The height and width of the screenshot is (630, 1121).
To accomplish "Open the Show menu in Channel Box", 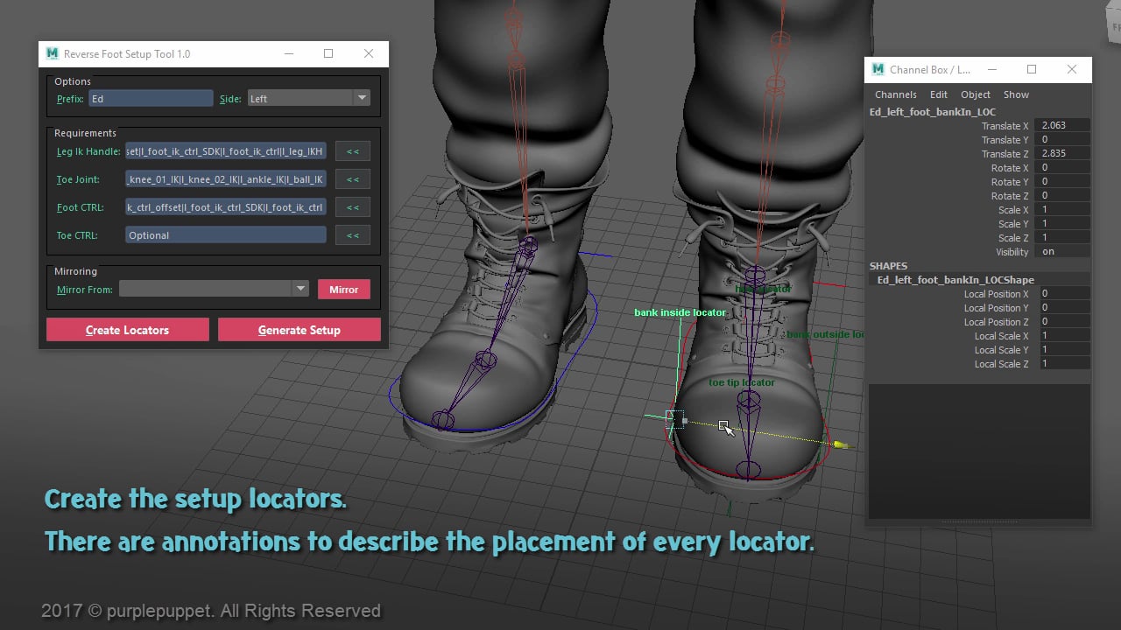I will tap(1016, 94).
